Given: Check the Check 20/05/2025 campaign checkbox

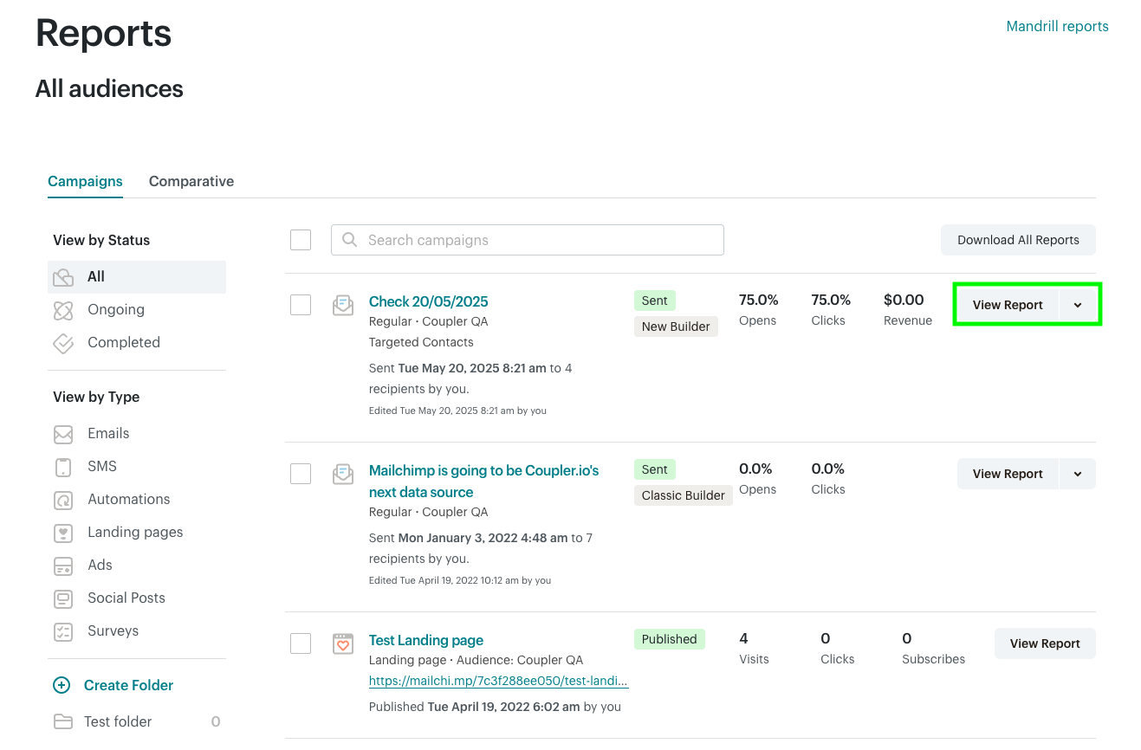Looking at the screenshot, I should coord(300,304).
